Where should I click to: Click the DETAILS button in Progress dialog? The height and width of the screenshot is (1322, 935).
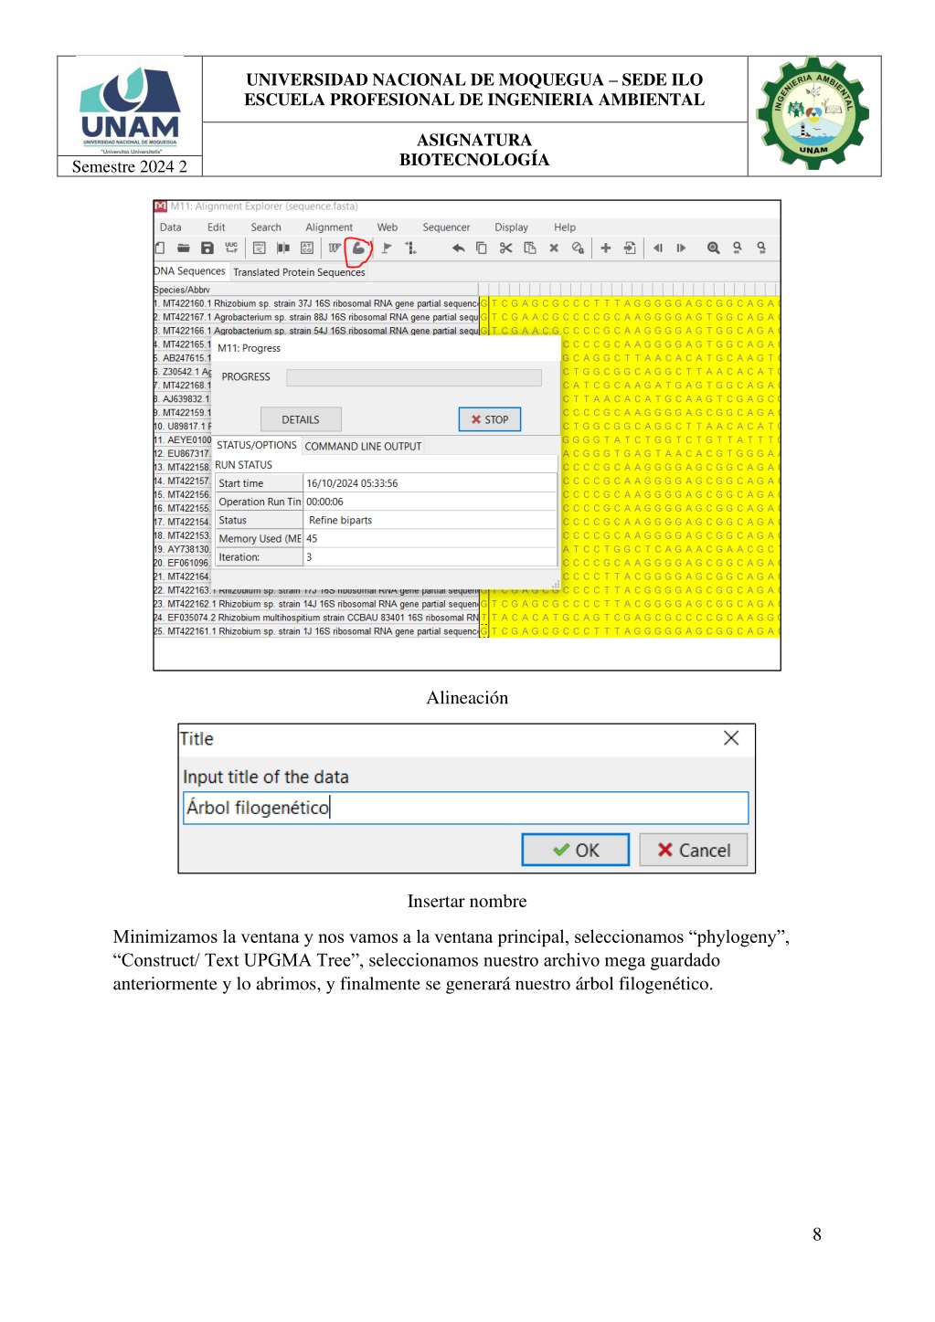click(301, 420)
